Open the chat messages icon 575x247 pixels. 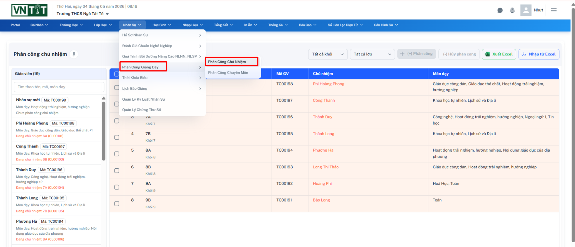click(500, 10)
